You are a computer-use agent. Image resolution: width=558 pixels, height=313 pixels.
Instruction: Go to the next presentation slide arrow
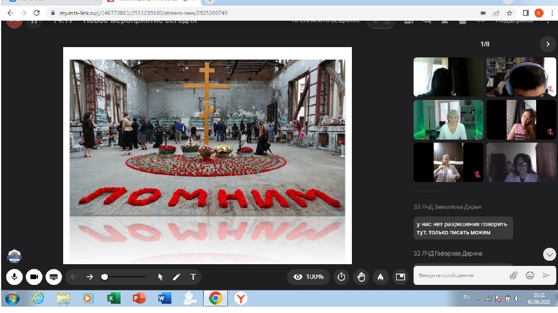90,277
